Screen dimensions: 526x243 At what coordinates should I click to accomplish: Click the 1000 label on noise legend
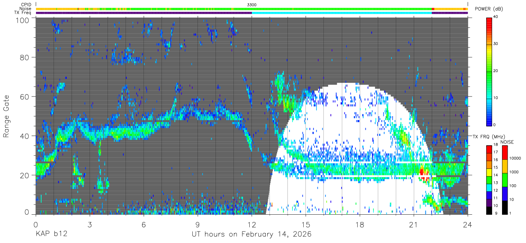click(x=514, y=173)
